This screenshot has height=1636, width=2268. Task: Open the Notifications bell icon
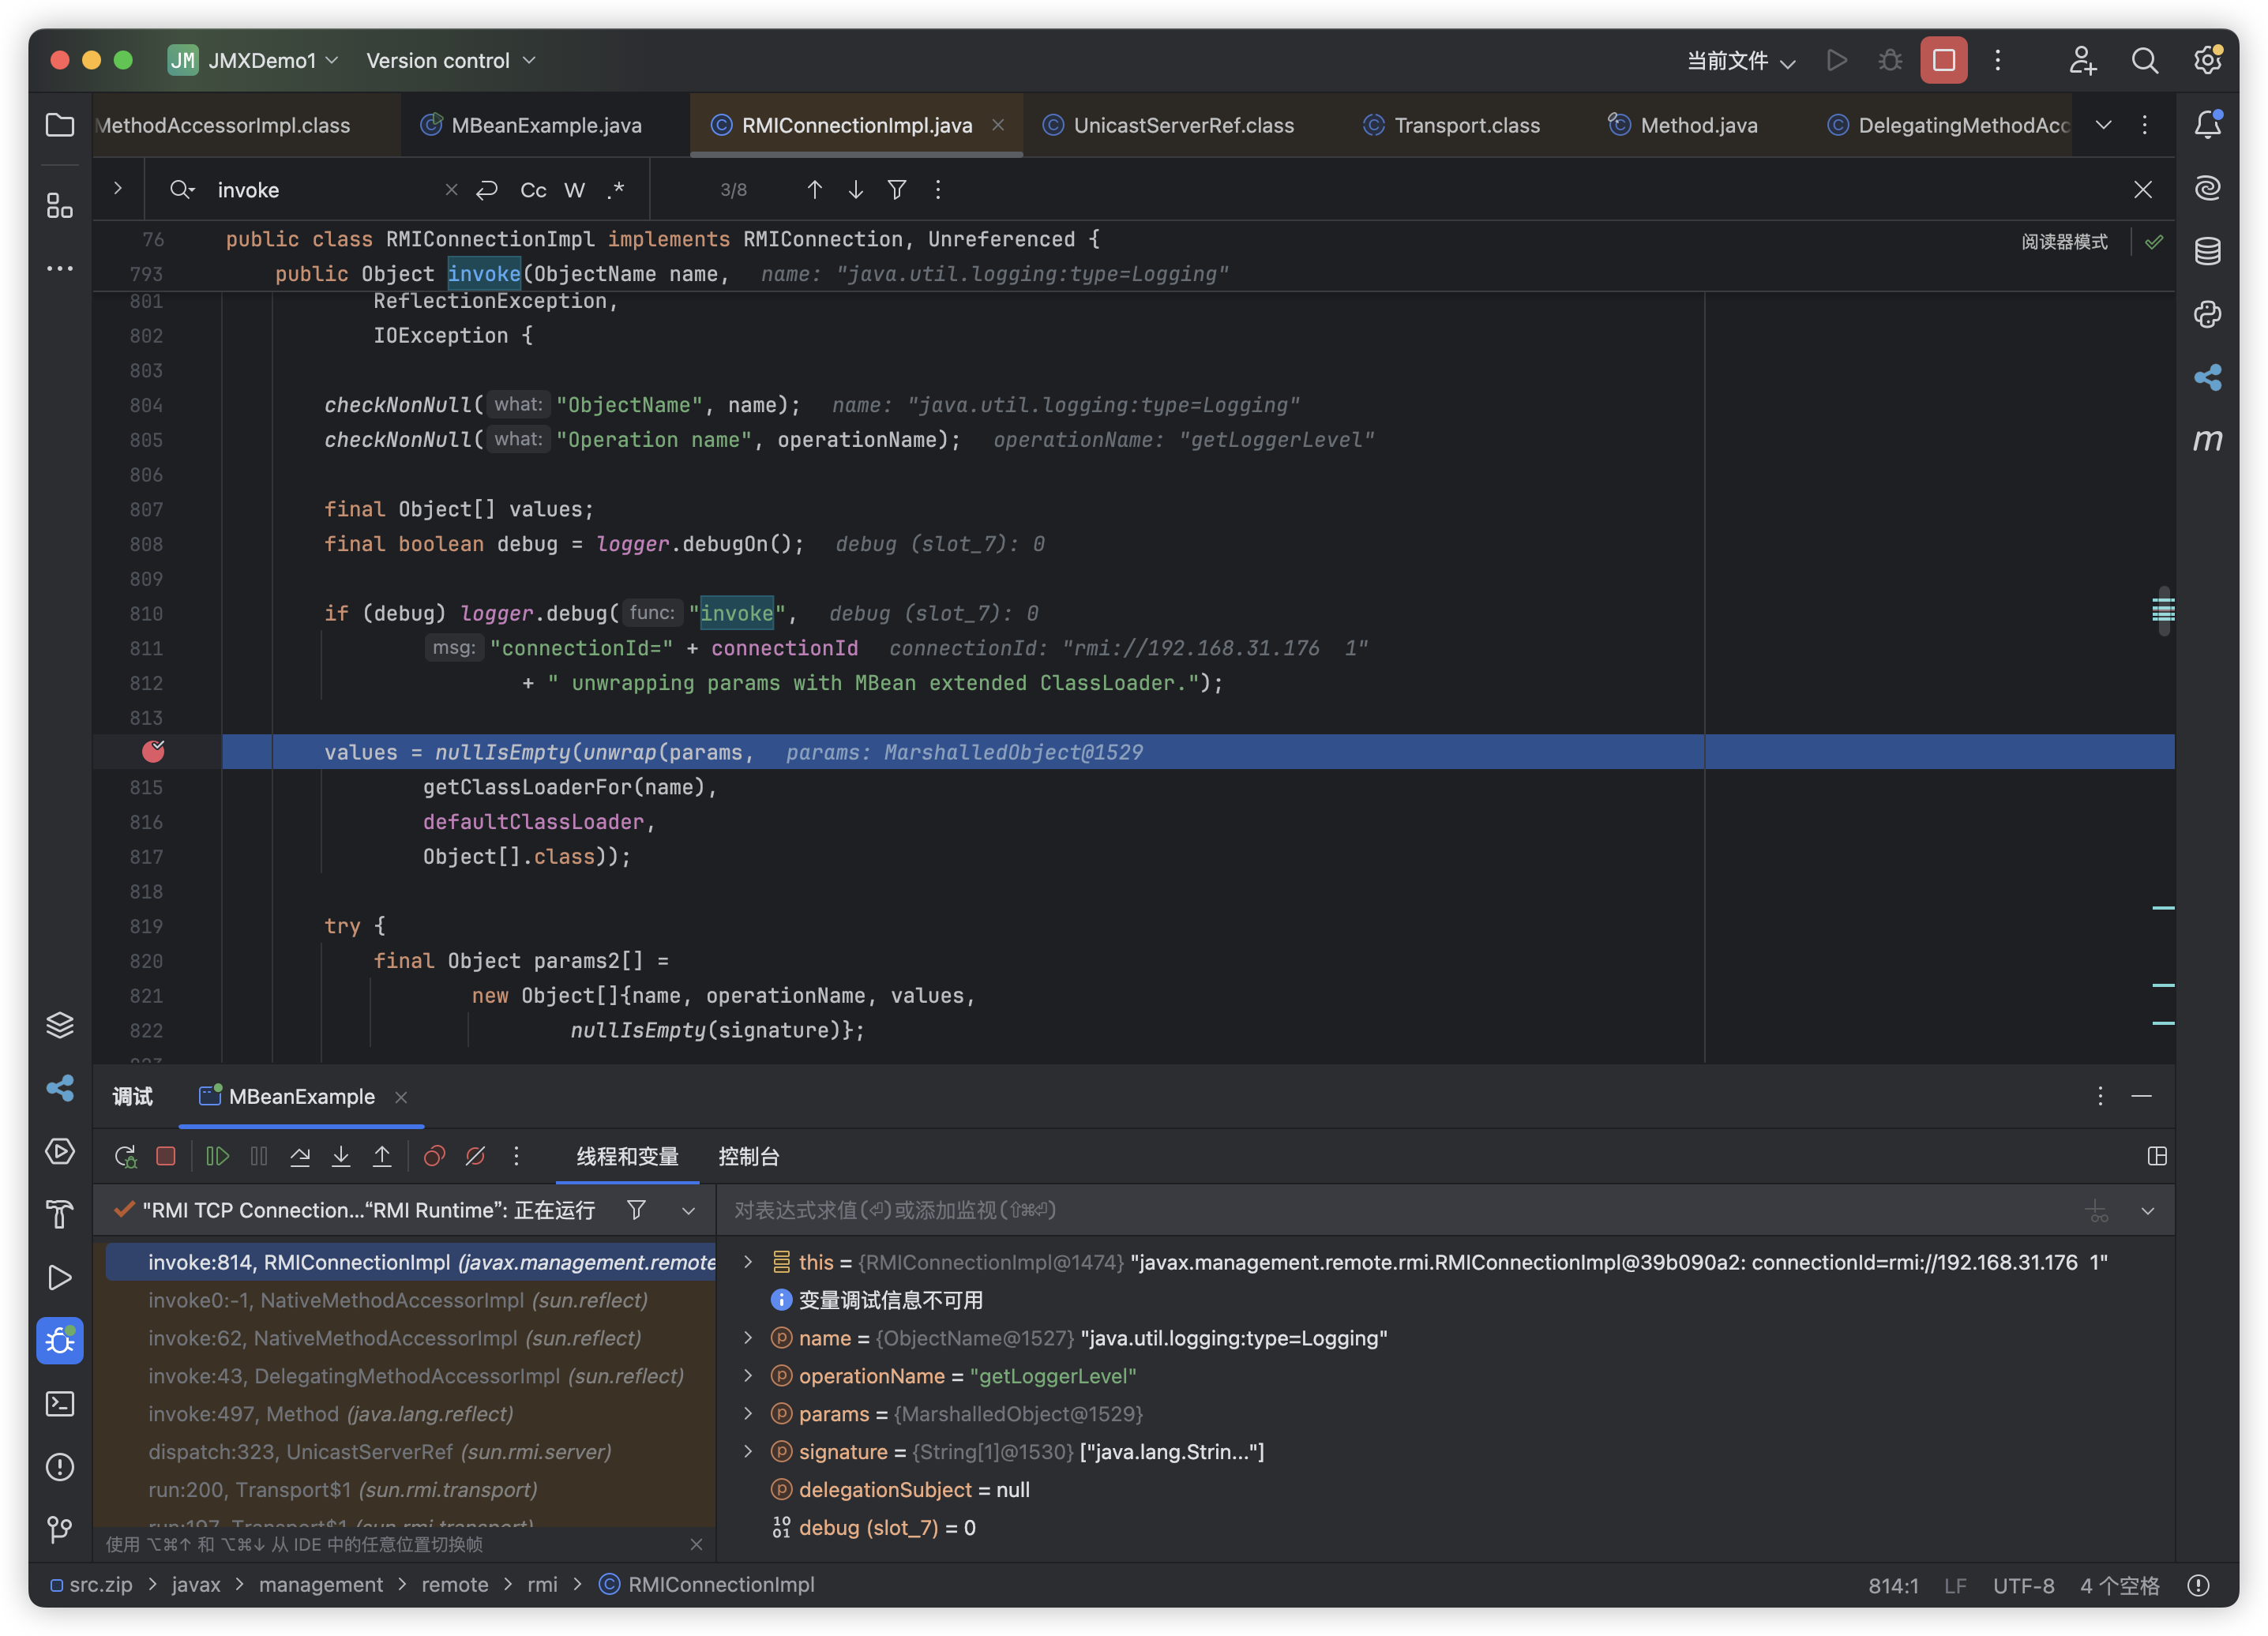click(x=2207, y=125)
